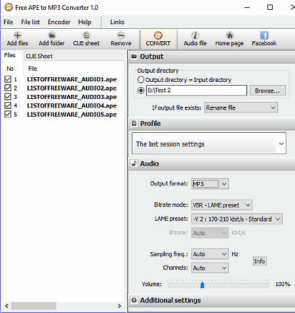This screenshot has width=295, height=313.
Task: Click the Info button
Action: tap(260, 261)
